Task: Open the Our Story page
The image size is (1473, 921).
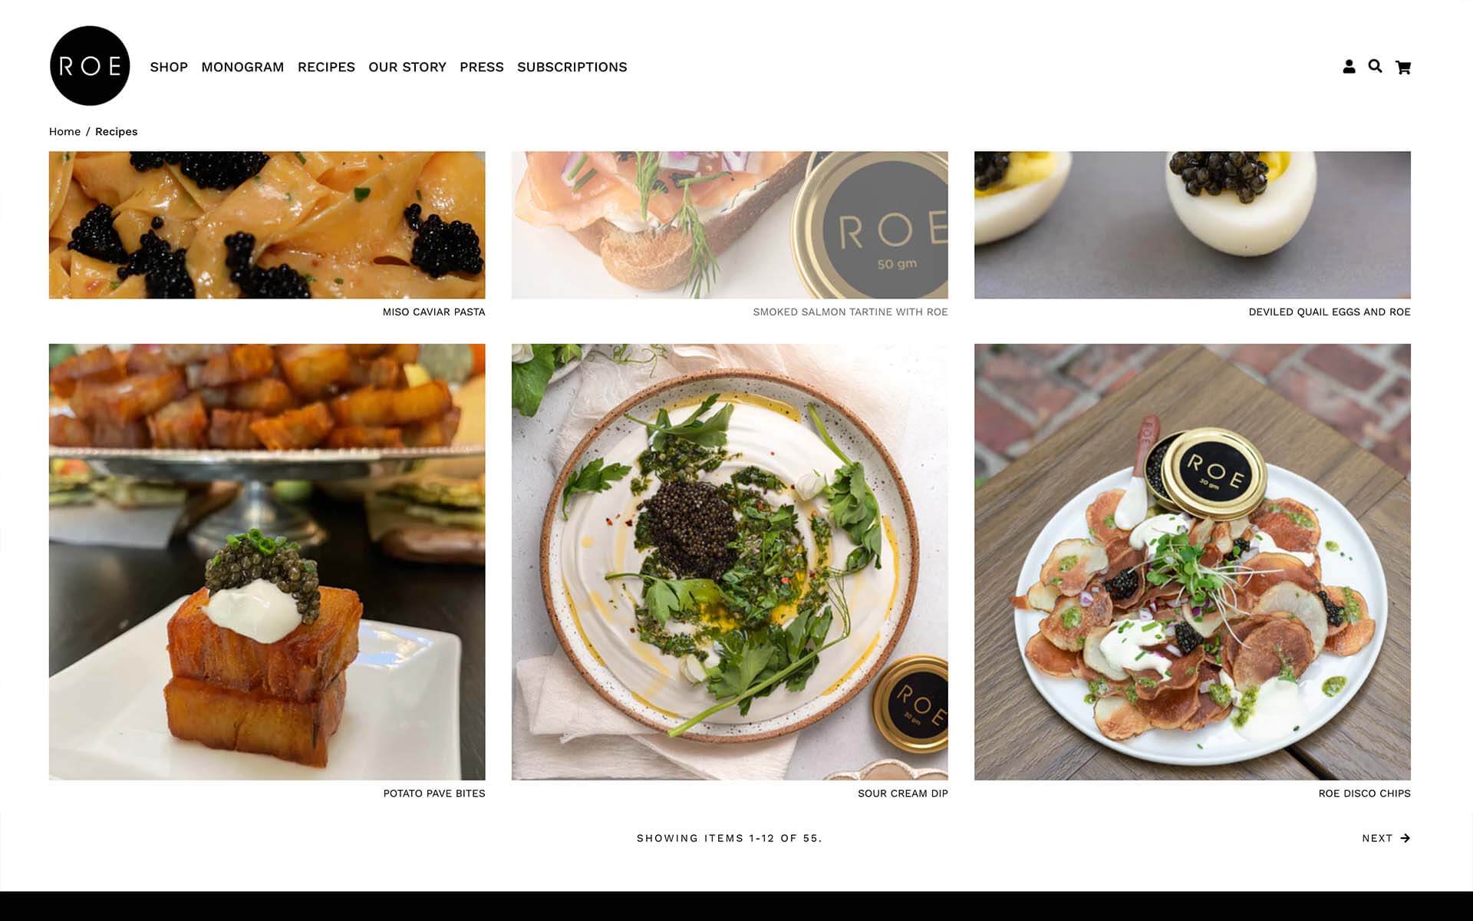Action: pyautogui.click(x=407, y=67)
